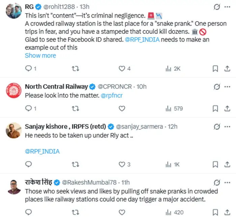Like North Central Railway's tweet
Screen dimensions: 236x217
[122, 108]
